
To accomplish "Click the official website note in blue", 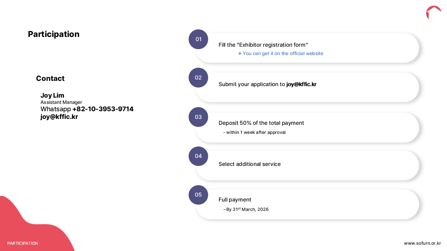I will (281, 54).
